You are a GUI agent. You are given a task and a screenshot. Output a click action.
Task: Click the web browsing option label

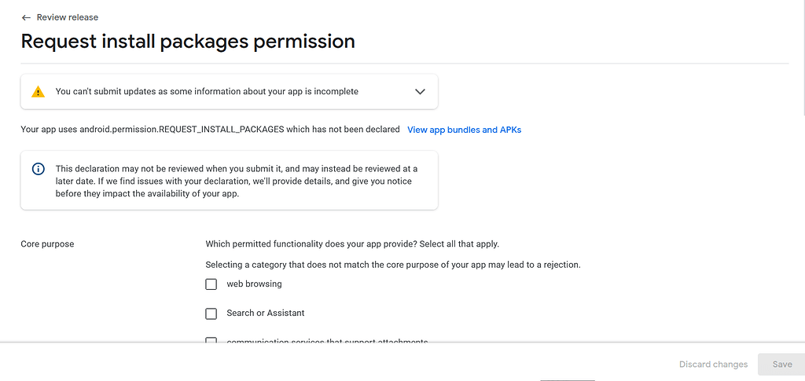click(x=254, y=284)
